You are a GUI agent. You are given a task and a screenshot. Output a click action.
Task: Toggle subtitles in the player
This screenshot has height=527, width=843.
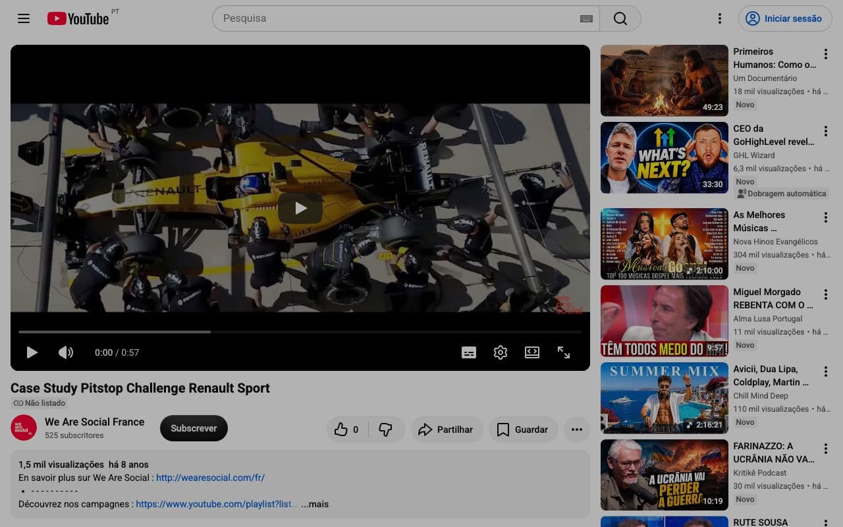point(469,352)
